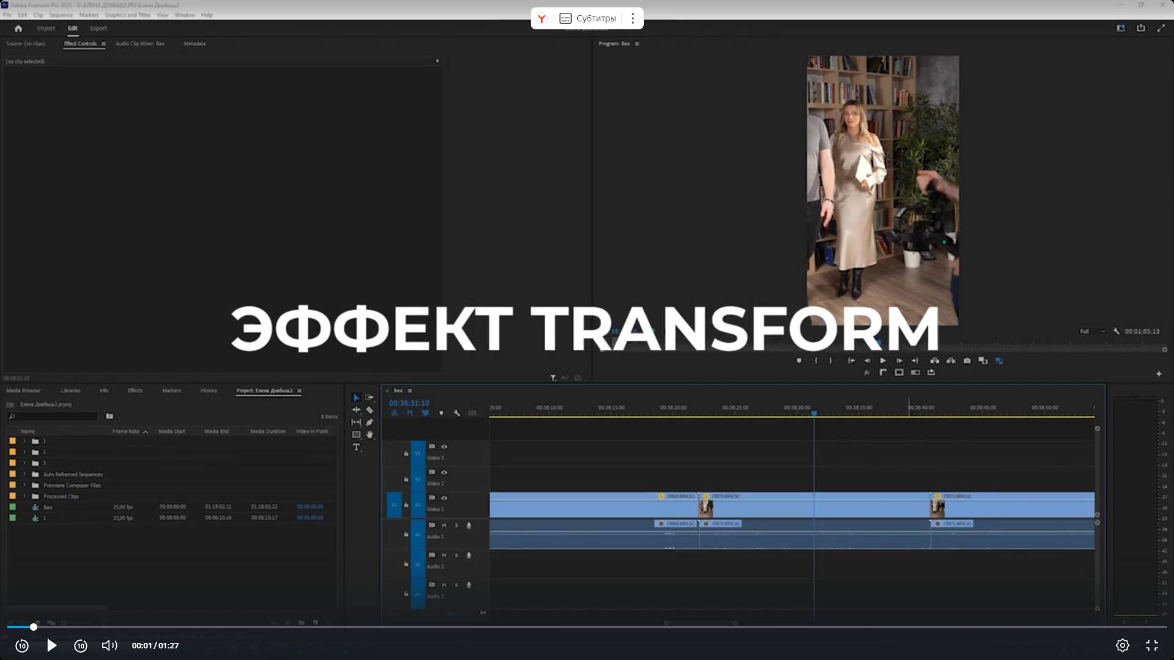Open the Export workspace link
The height and width of the screenshot is (660, 1174).
coord(98,28)
